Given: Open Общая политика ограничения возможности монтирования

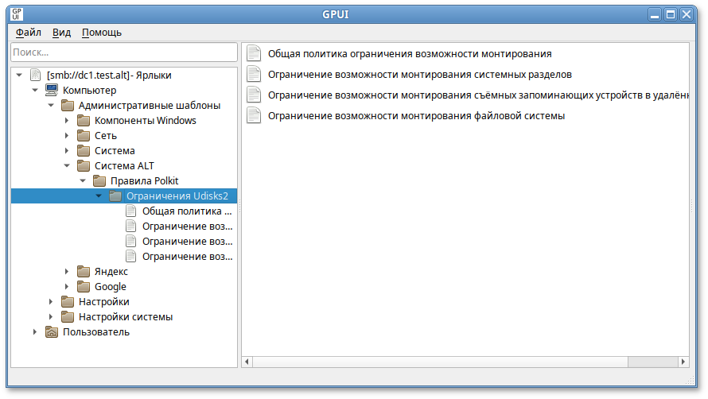Looking at the screenshot, I should tap(410, 54).
